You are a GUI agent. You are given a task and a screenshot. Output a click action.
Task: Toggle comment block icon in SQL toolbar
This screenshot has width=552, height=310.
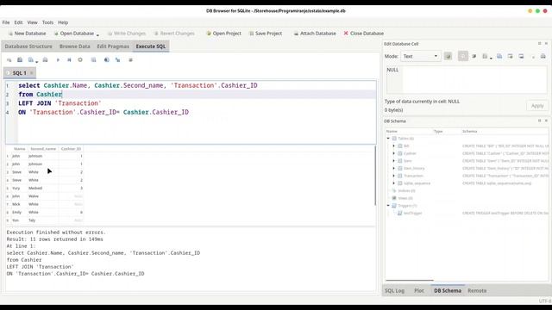[130, 60]
